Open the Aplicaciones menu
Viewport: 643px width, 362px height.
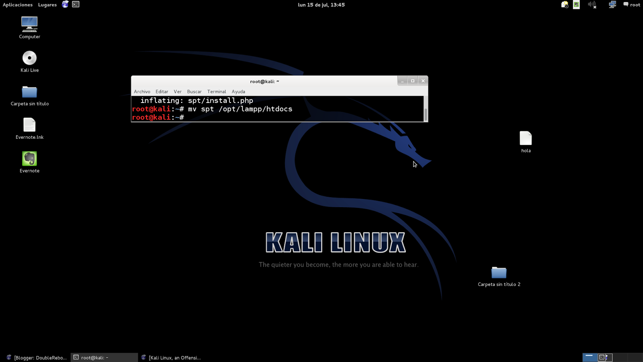(18, 5)
